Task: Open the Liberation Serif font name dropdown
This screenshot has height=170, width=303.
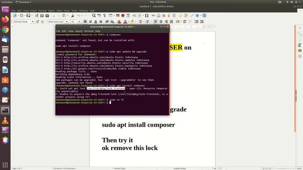Action: (x=67, y=22)
